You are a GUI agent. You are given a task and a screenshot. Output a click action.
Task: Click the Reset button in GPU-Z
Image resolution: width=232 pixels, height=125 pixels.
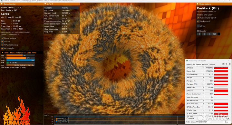click(227, 118)
